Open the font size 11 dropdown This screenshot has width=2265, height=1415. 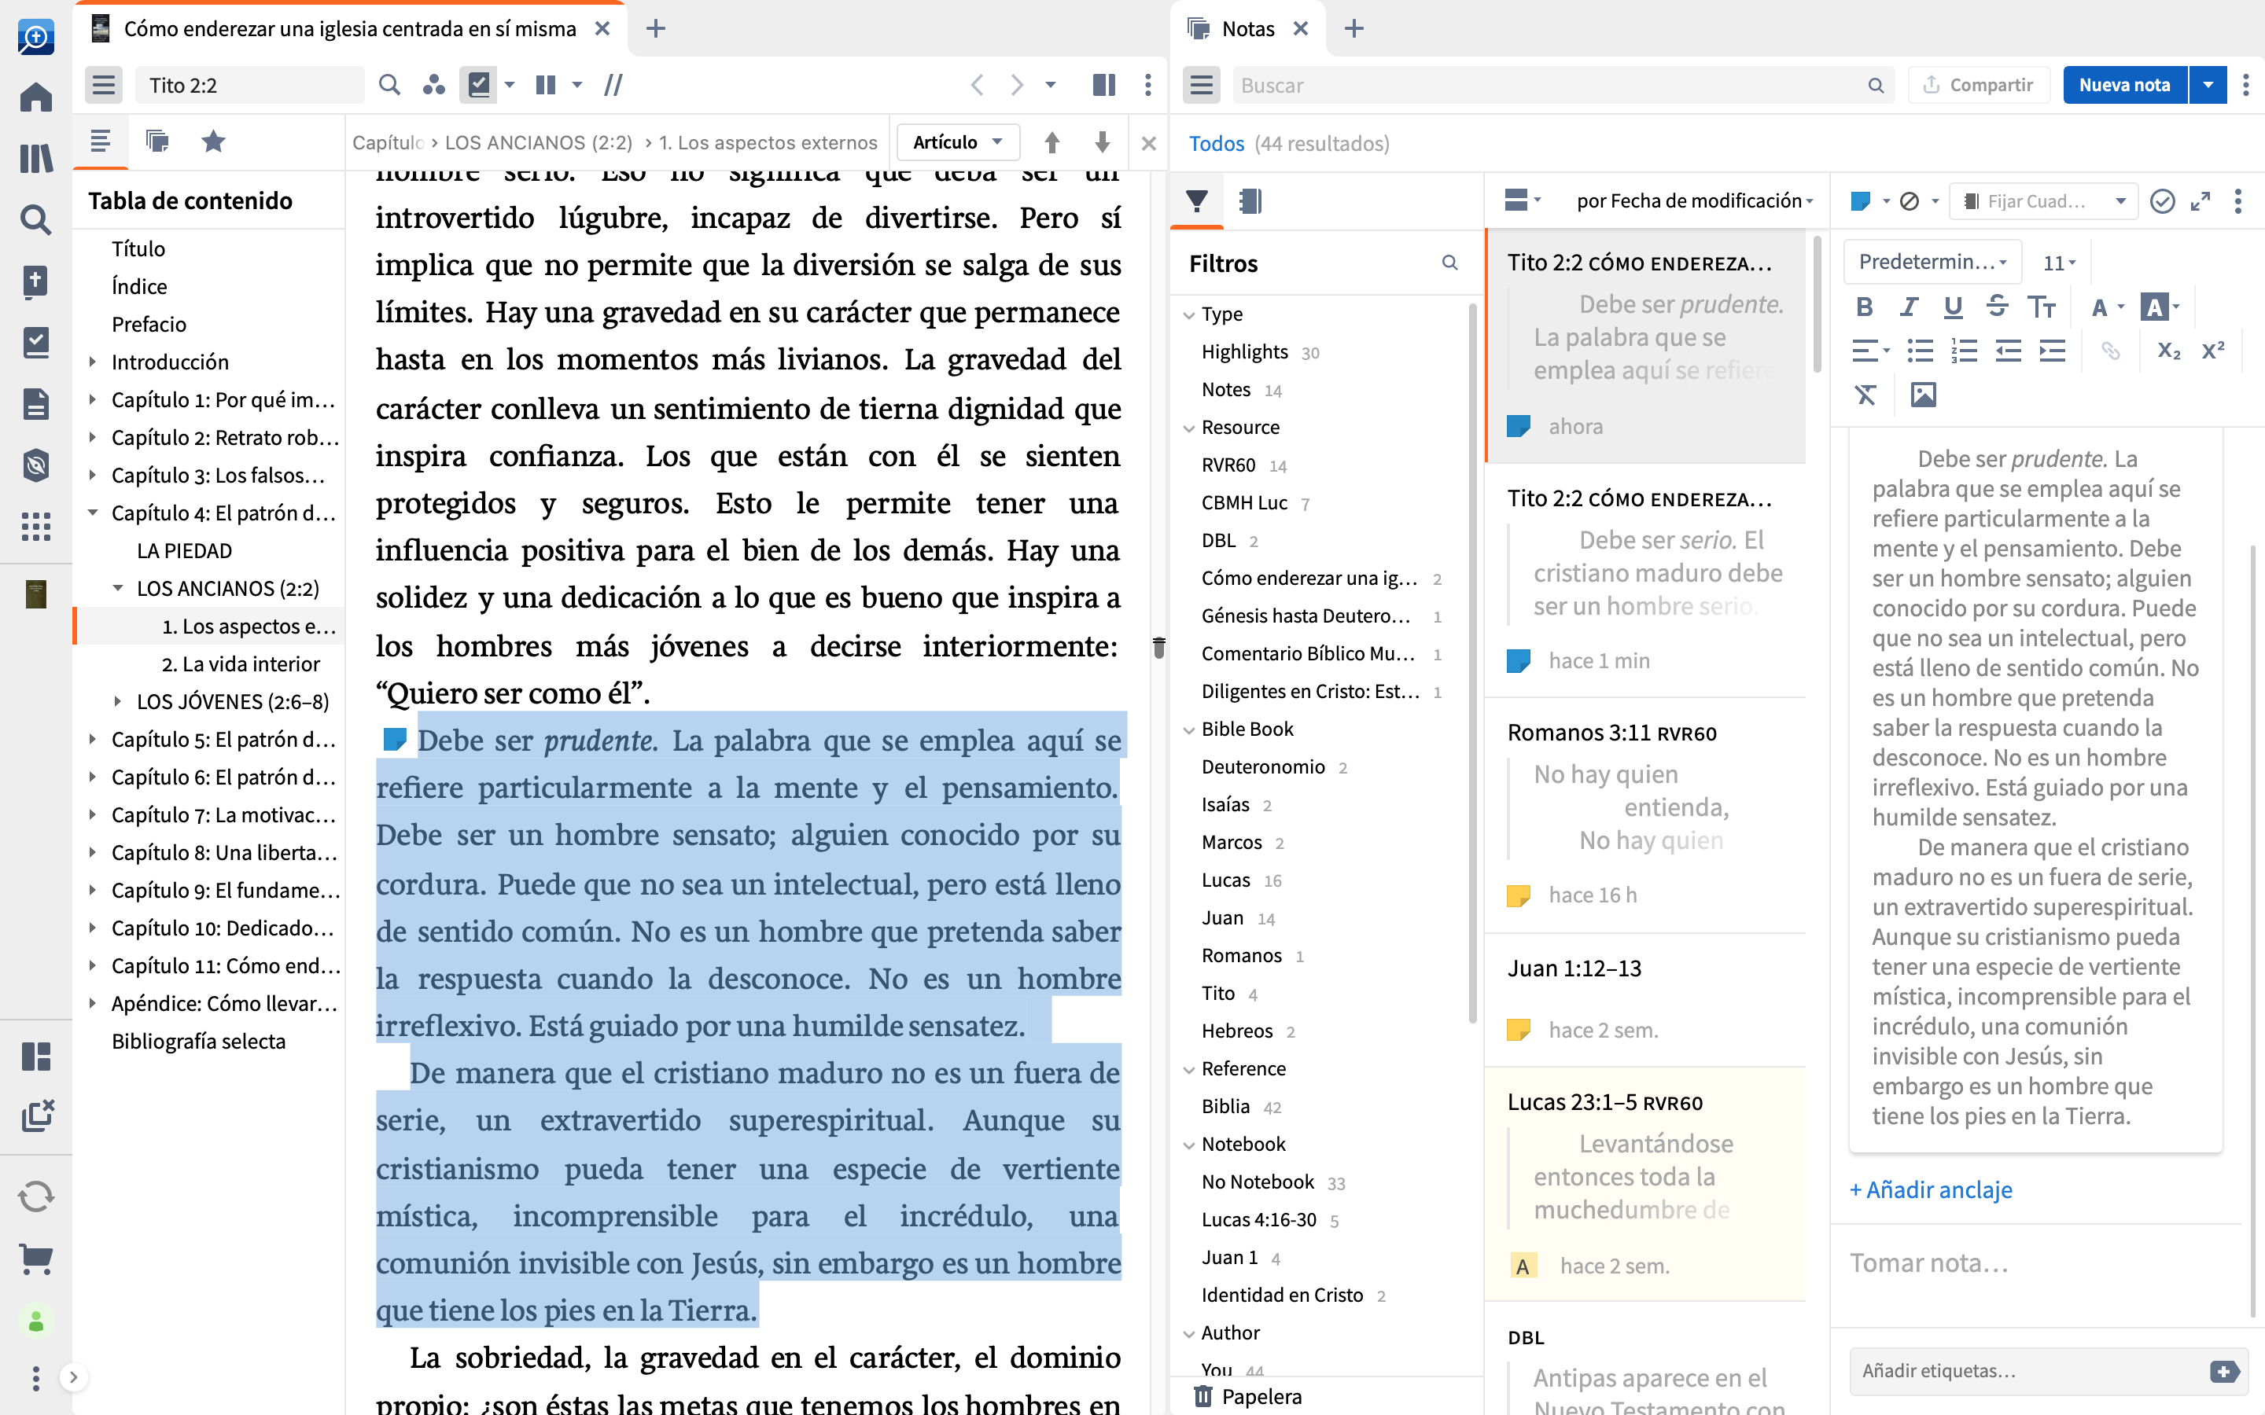pyautogui.click(x=2059, y=263)
